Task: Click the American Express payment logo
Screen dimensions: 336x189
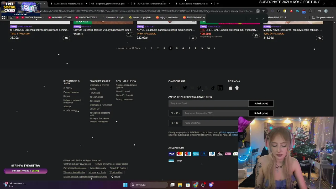Action: coord(196,154)
